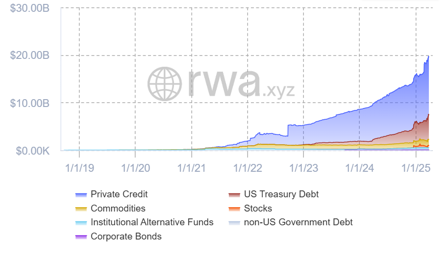The height and width of the screenshot is (266, 447).
Task: Click the Private Credit peak near 2025
Action: [428, 56]
